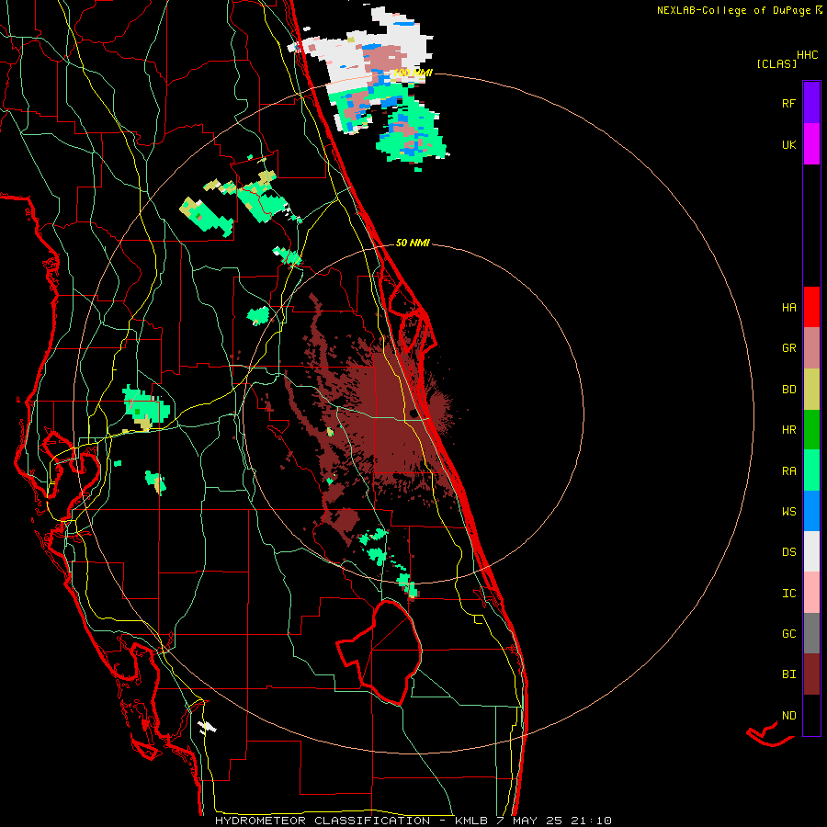Click the 100 NMI range ring label
This screenshot has height=827, width=827.
point(413,73)
